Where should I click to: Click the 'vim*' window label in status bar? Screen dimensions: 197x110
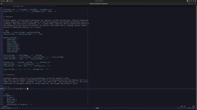97,108
